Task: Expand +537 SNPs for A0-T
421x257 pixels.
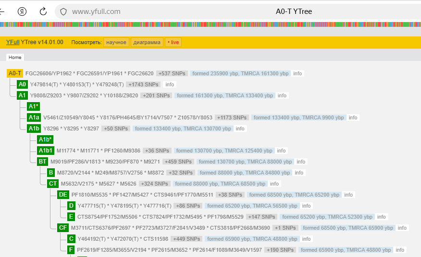Action: (172, 73)
